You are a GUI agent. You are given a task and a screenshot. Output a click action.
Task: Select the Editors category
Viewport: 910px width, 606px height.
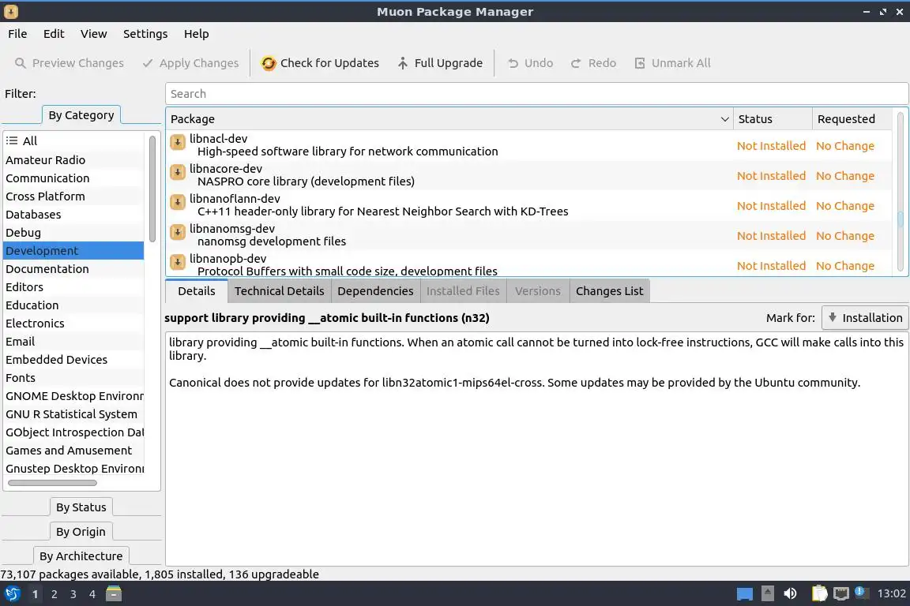(x=73, y=287)
